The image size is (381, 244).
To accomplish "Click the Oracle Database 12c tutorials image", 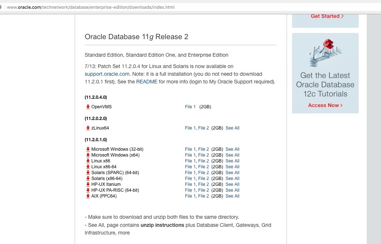I will pyautogui.click(x=325, y=53).
